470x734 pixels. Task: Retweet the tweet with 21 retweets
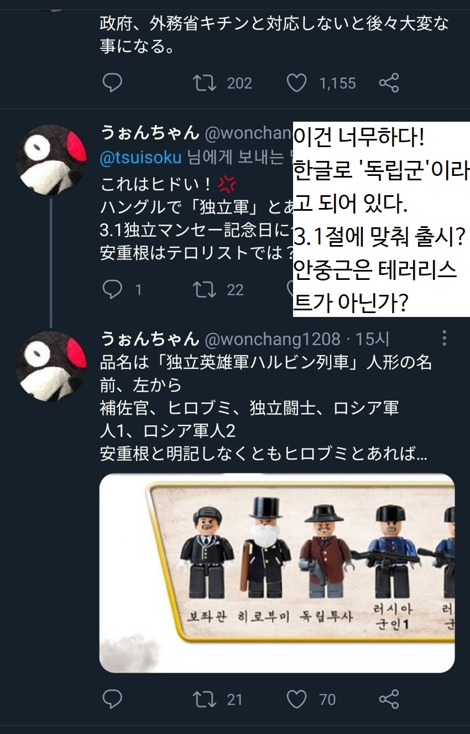205,699
